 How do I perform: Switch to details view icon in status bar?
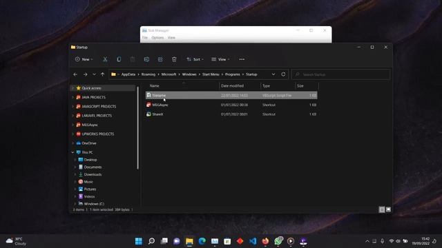tap(382, 209)
